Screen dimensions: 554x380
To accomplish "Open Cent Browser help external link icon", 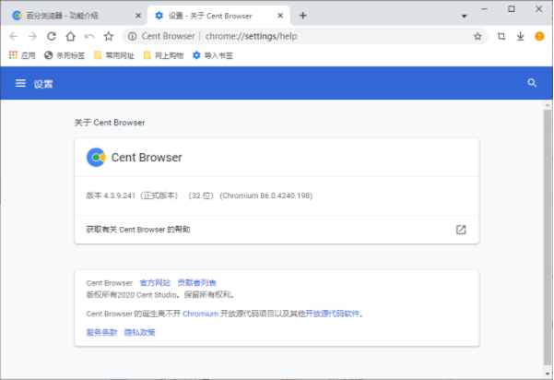I will [x=461, y=230].
